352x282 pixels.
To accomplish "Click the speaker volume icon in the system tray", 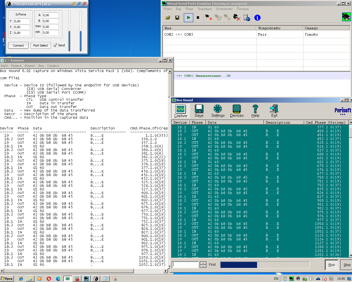I will click(311, 279).
